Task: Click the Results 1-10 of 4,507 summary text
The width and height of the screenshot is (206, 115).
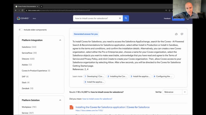Action: [96, 92]
